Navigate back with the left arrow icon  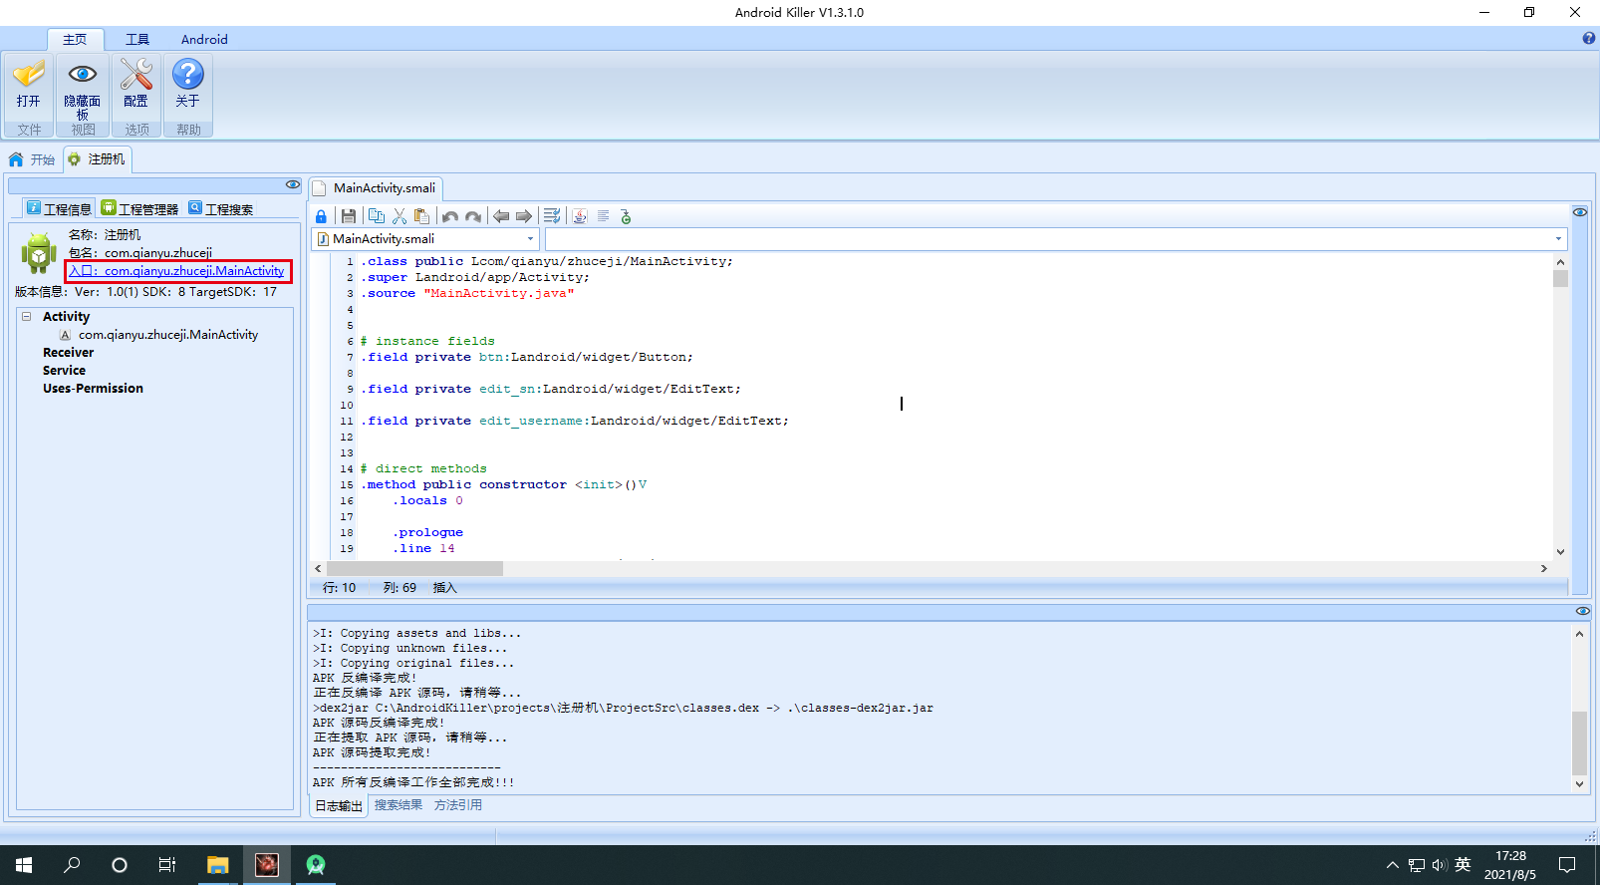tap(501, 216)
